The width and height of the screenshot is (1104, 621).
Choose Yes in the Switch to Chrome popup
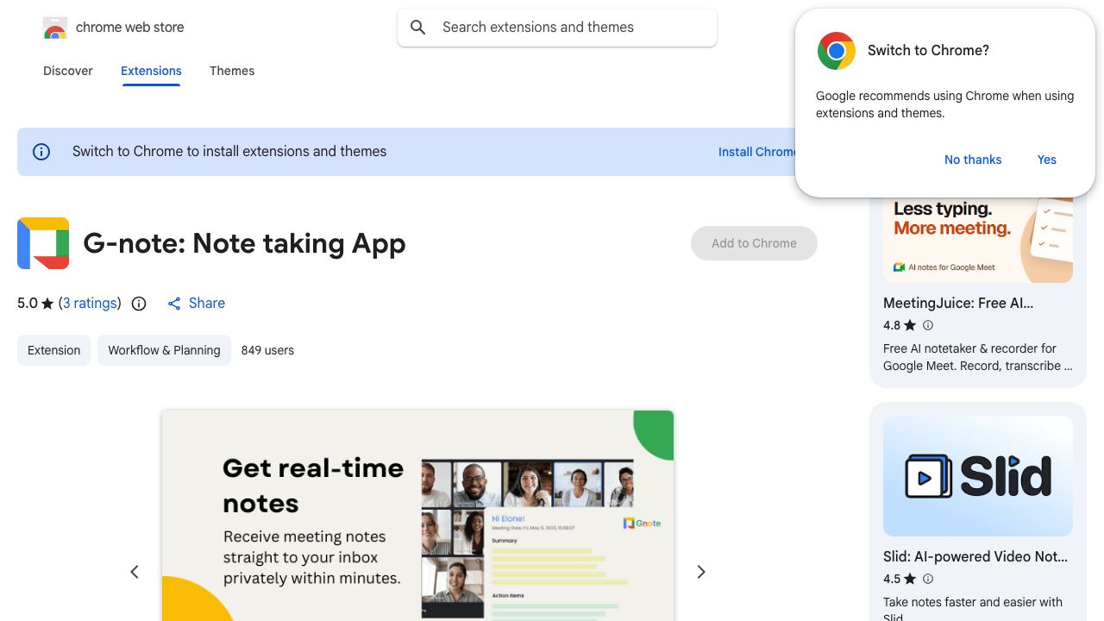[x=1047, y=160]
